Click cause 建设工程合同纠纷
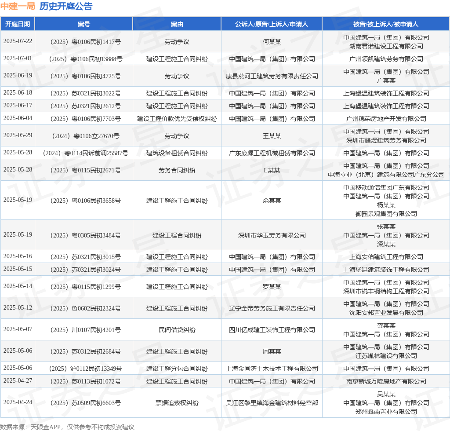 [x=177, y=235]
